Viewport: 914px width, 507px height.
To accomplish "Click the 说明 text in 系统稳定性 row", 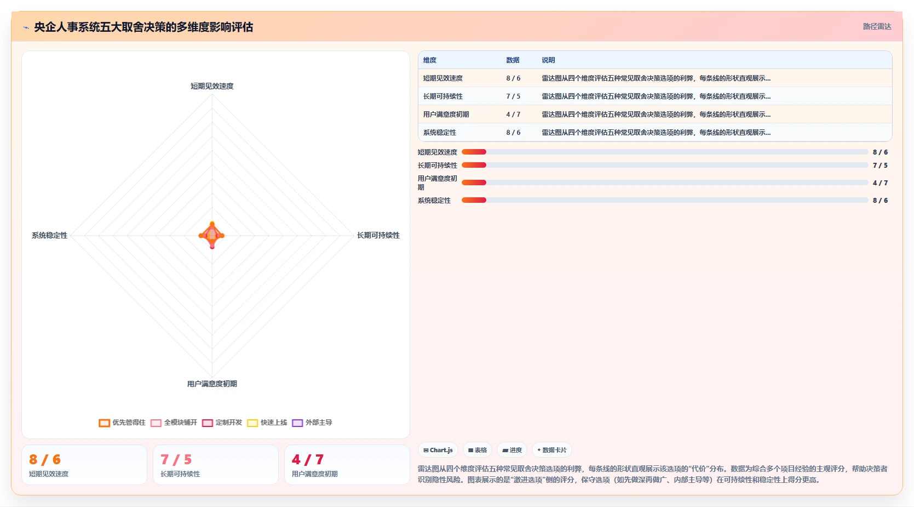I will [656, 133].
